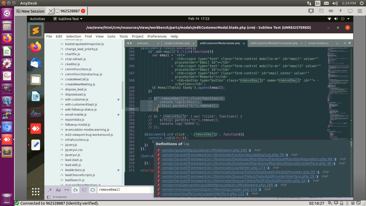This screenshot has width=366, height=206.
Task: Open the Preferences menu
Action: (157, 36)
